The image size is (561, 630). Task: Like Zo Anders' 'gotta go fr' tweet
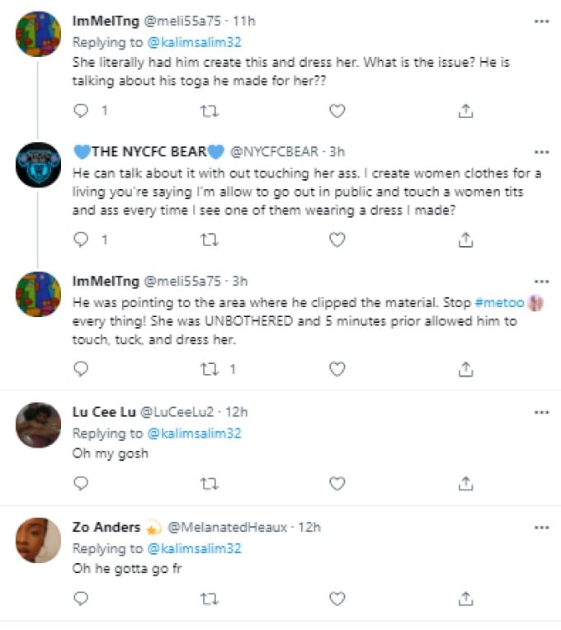coord(337,597)
